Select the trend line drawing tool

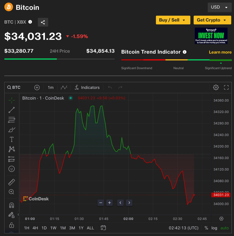[x=12, y=110]
